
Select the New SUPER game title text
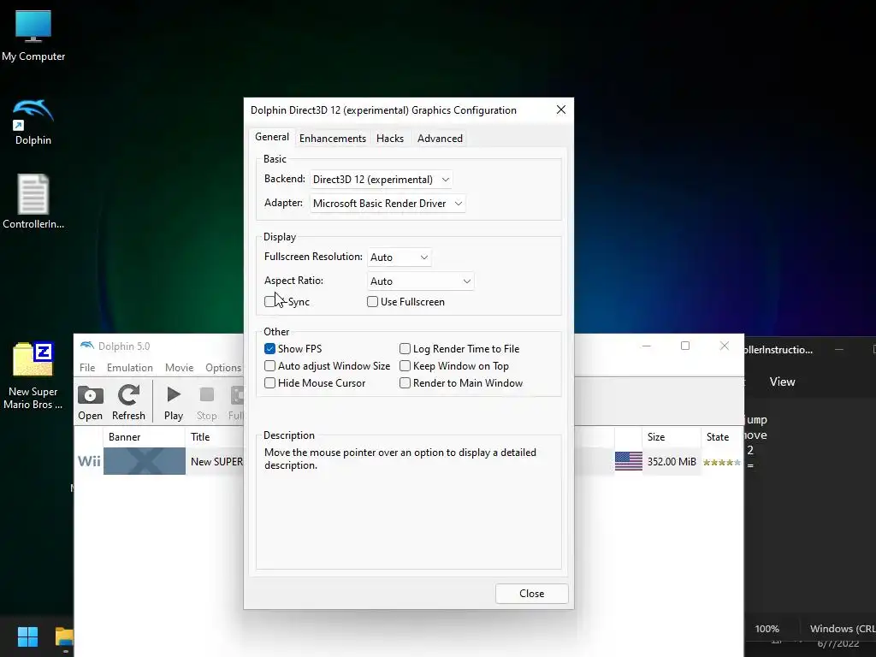click(x=216, y=461)
